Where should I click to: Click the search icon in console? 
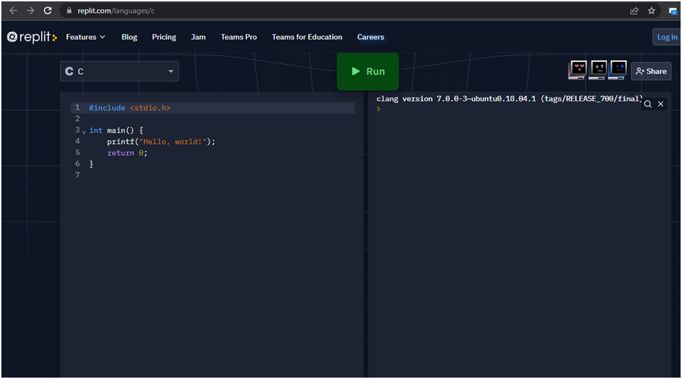click(647, 104)
